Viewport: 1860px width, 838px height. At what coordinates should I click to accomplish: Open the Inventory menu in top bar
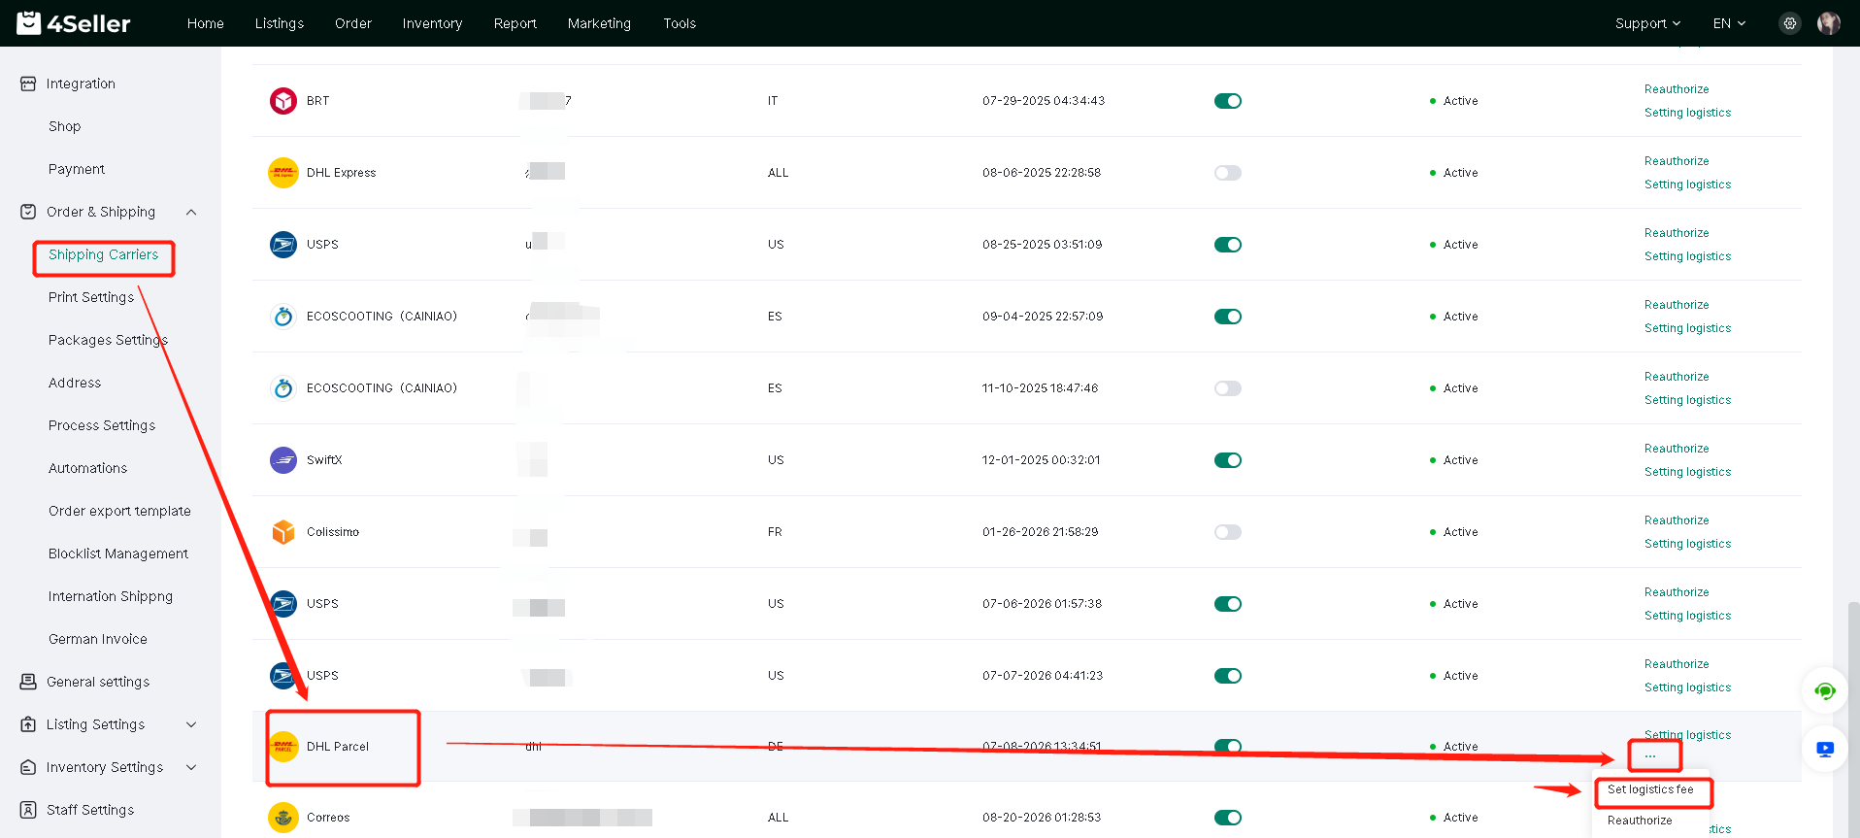point(432,23)
